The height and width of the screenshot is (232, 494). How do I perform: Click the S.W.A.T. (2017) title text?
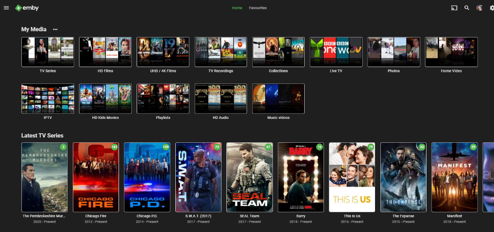[198, 216]
